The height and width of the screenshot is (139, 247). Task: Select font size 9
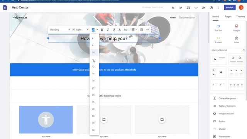click(94, 46)
